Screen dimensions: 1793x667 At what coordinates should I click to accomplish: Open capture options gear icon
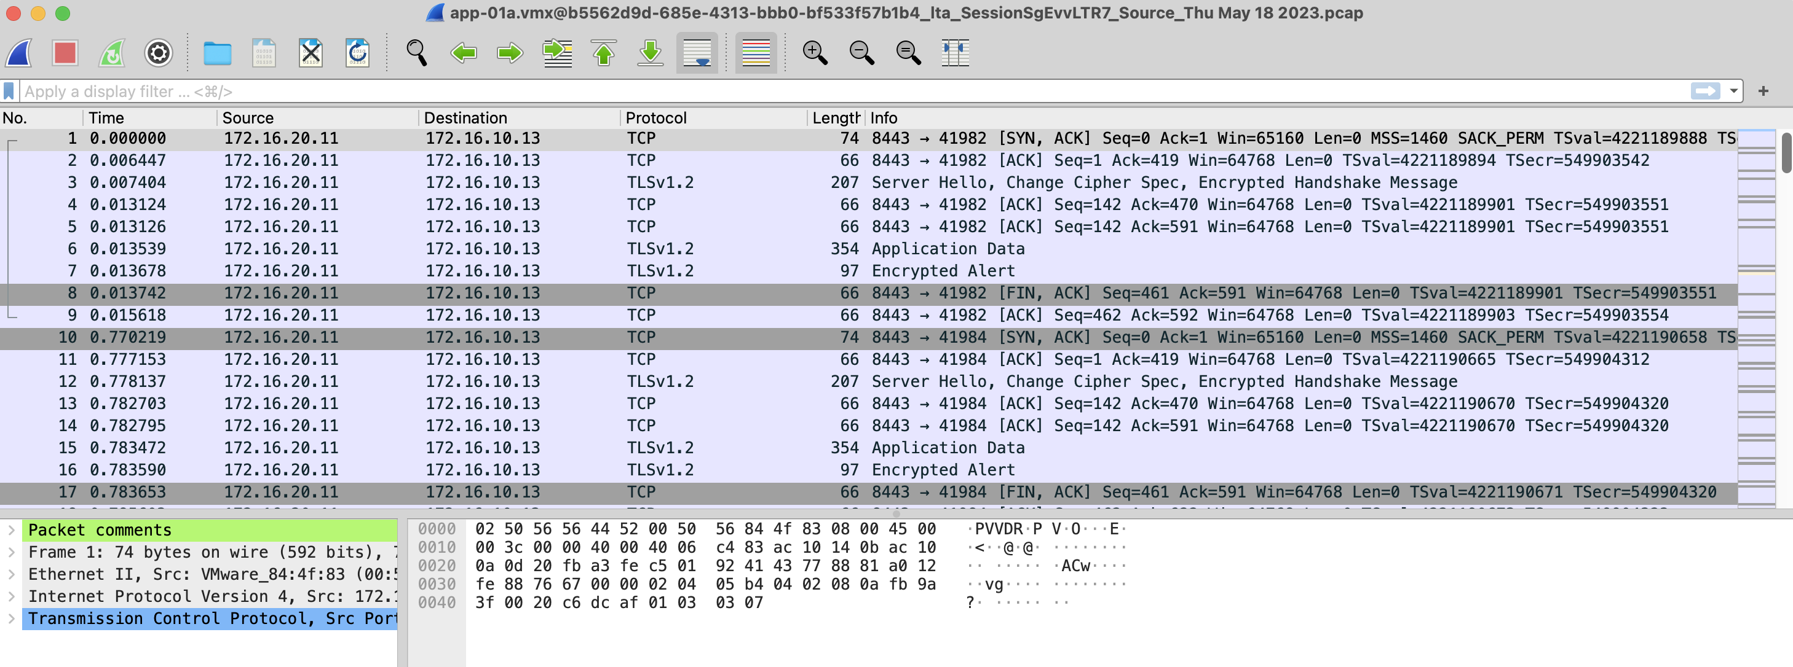[x=159, y=53]
